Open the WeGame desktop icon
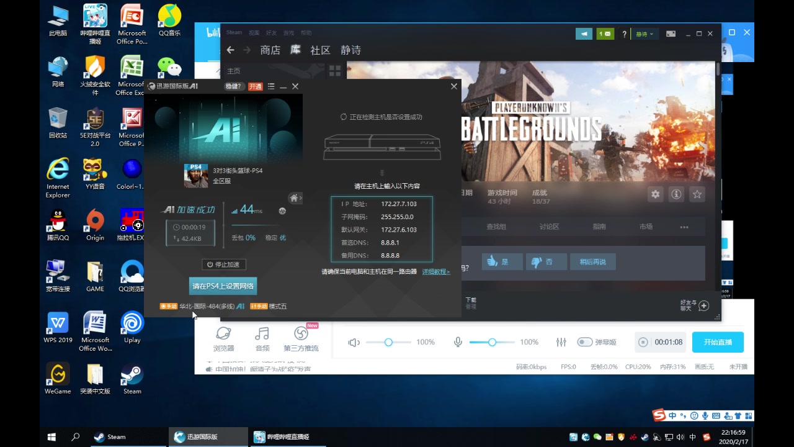The height and width of the screenshot is (447, 794). tap(58, 379)
